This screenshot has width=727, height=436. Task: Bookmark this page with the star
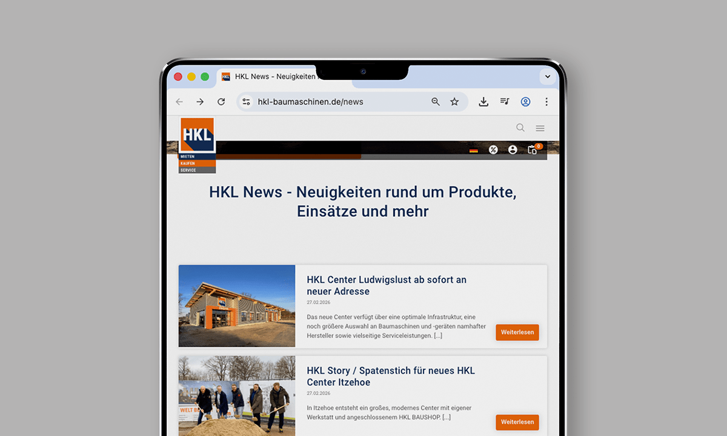(454, 102)
